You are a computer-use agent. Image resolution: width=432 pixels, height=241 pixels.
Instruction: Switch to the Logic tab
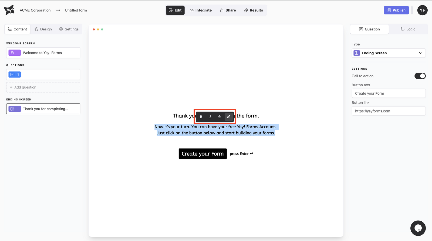coord(408,29)
